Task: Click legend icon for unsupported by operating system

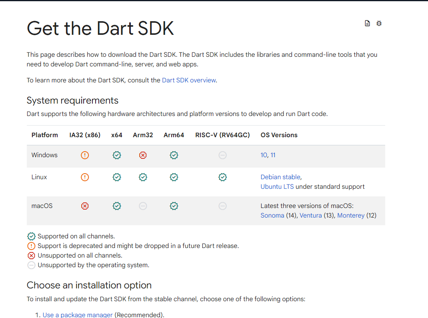Action: coord(31,265)
